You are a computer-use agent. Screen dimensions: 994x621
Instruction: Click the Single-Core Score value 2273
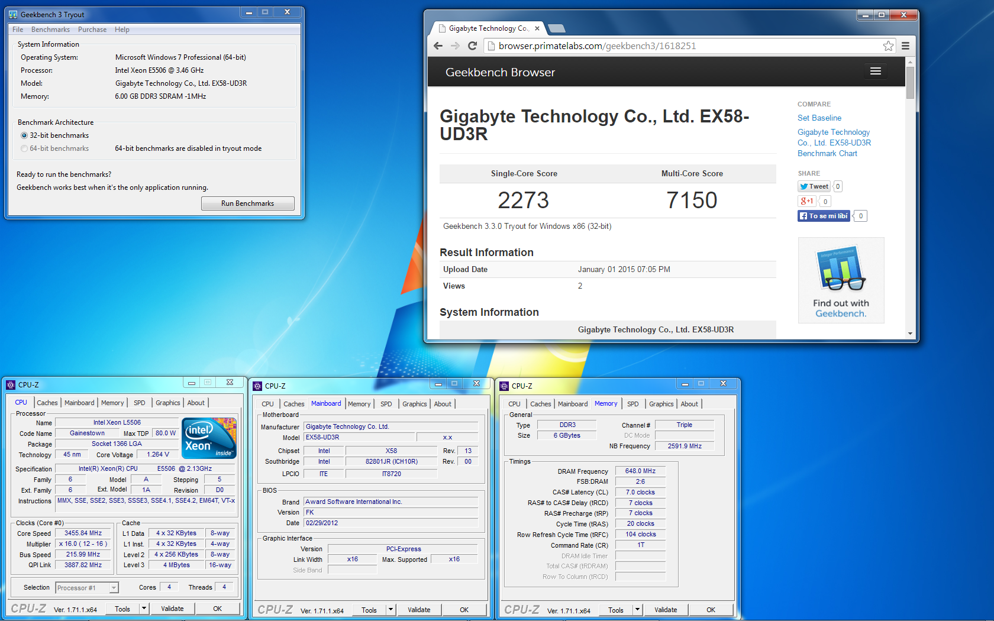point(523,200)
